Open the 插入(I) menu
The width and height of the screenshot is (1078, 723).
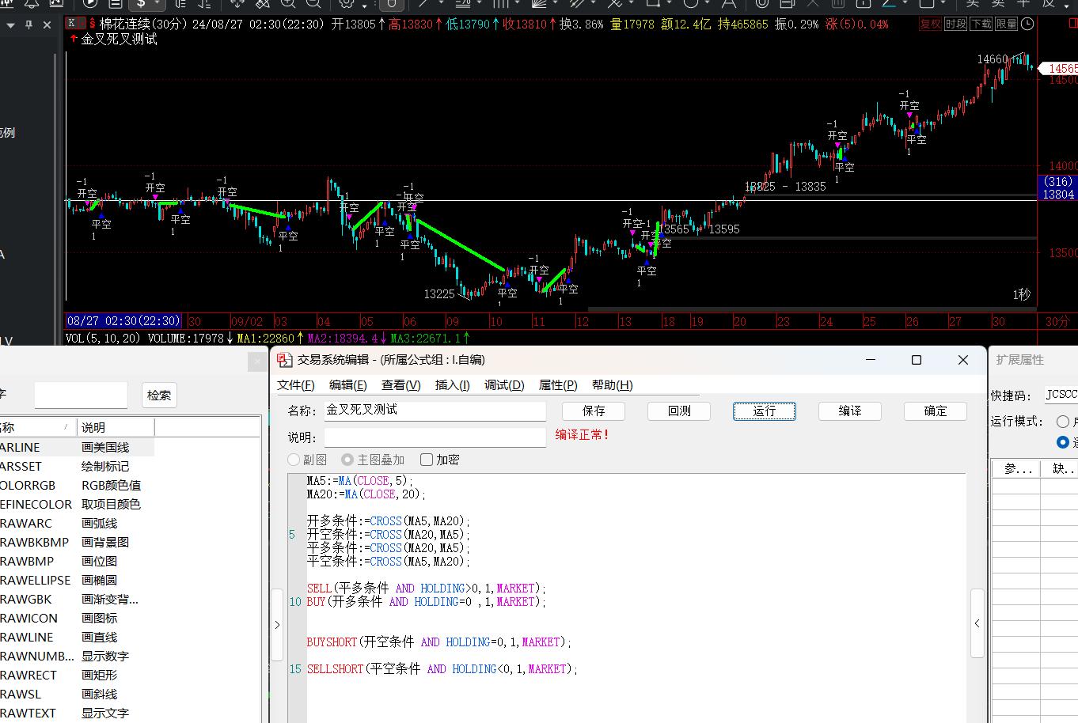click(x=453, y=385)
